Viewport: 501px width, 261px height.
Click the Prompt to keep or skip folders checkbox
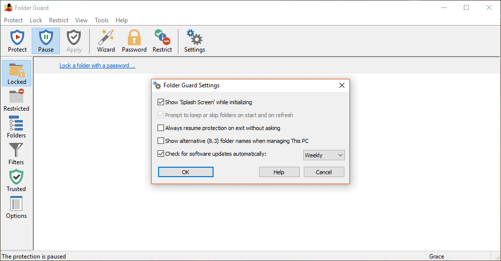(161, 115)
